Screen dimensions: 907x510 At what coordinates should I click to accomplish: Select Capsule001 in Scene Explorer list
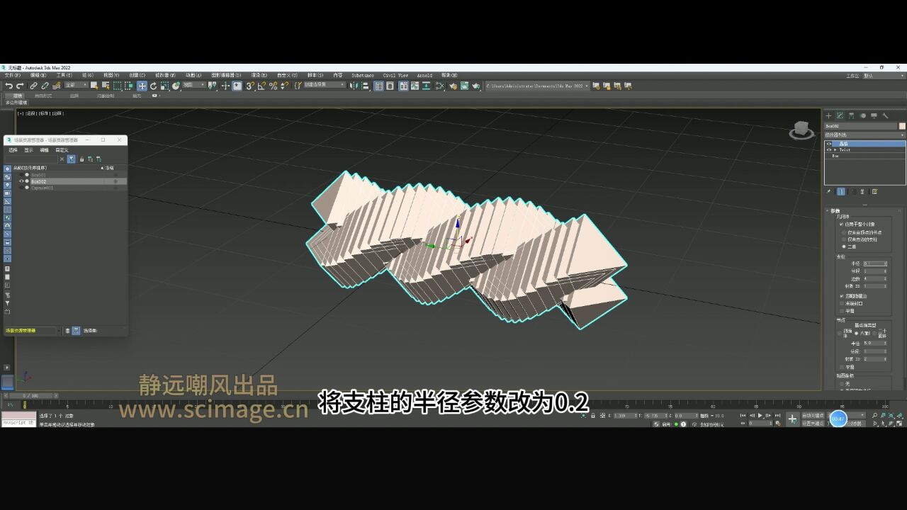(43, 188)
